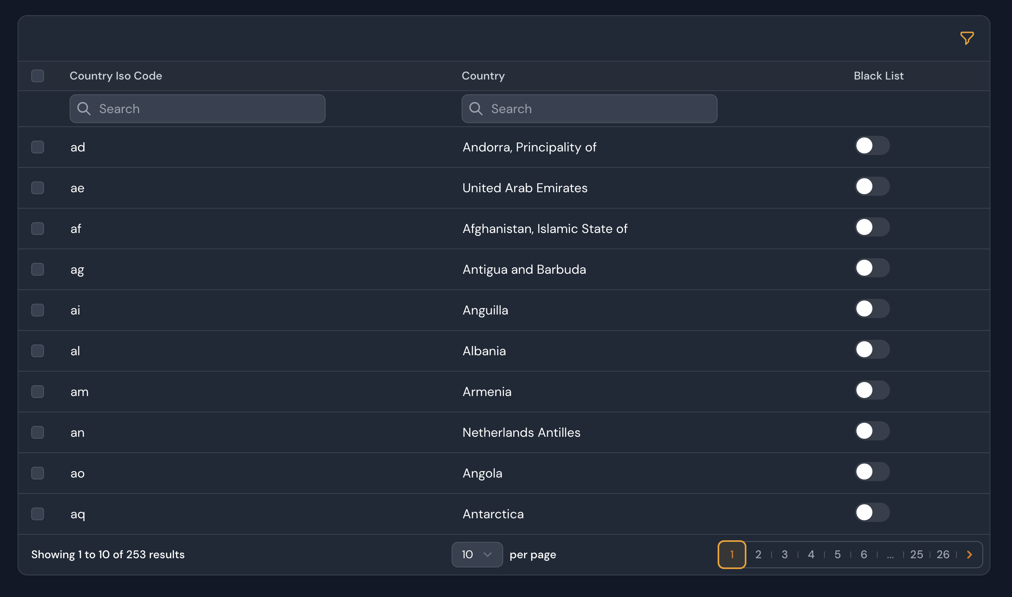Tick the checkbox next to Angola
The image size is (1012, 597).
click(x=37, y=473)
